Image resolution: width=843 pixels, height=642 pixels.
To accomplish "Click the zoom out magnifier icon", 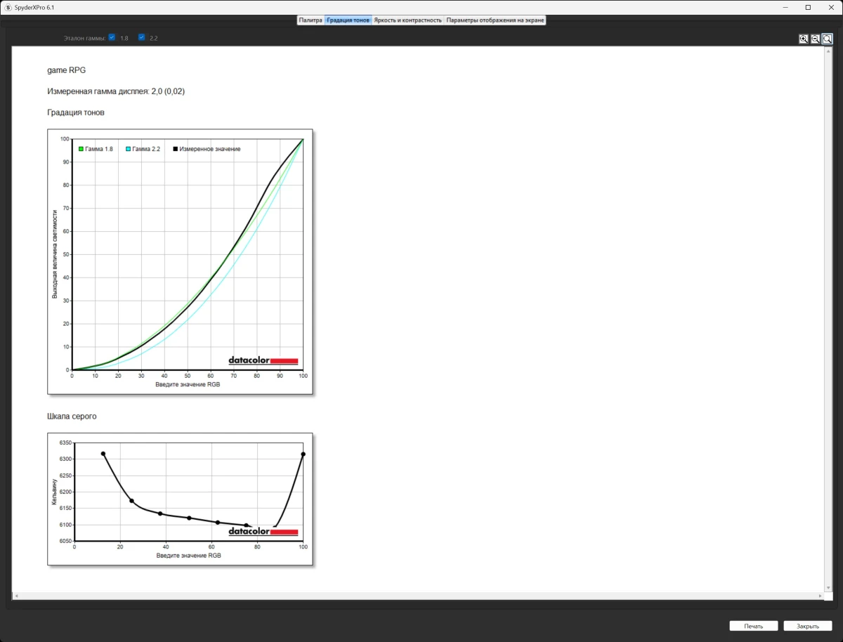I will pos(815,39).
